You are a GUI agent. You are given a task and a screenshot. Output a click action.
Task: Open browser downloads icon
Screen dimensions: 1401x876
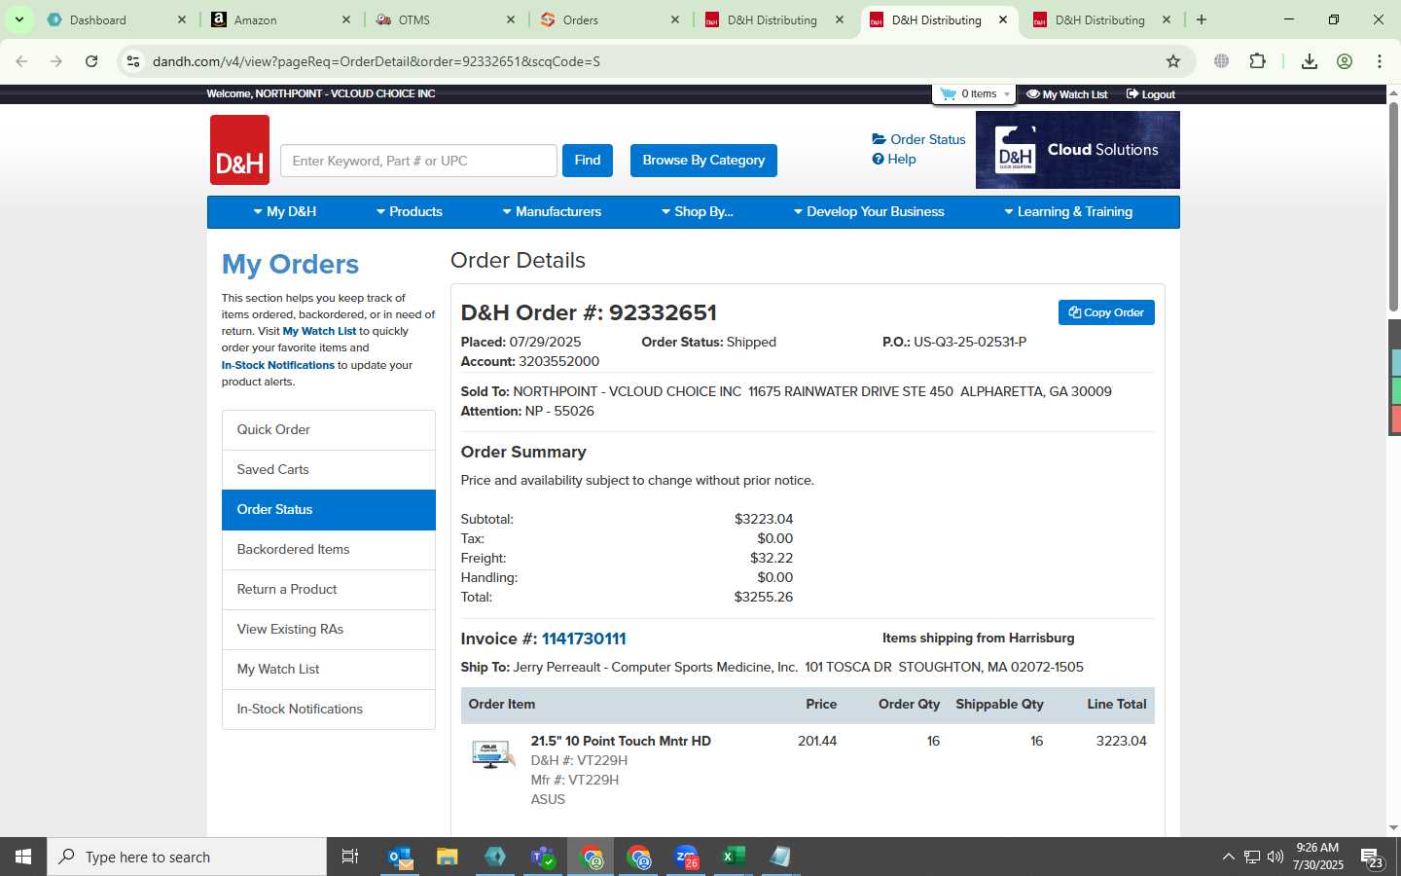(1310, 61)
